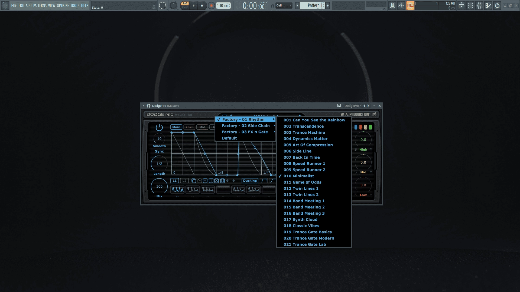
Task: Go to next preset in DodgePro title bar
Action: point(368,106)
